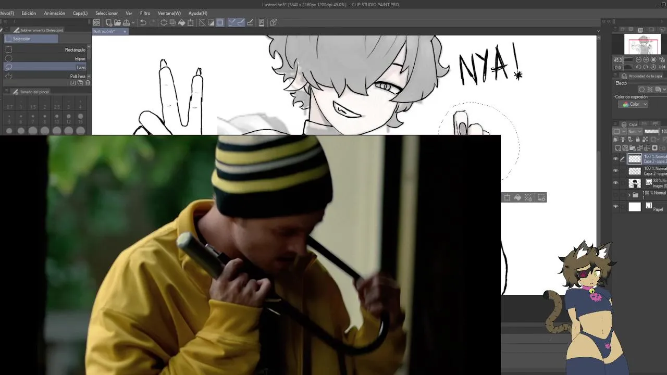Click the delete sub tool trash icon

click(88, 83)
